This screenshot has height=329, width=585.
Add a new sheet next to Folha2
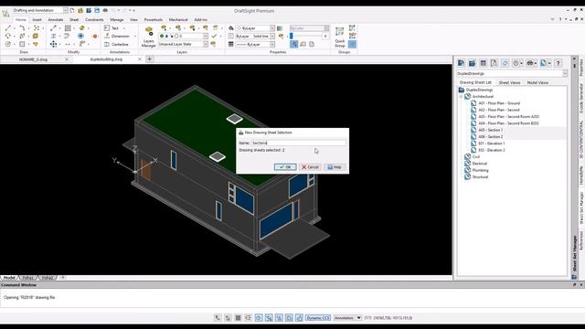(63, 278)
